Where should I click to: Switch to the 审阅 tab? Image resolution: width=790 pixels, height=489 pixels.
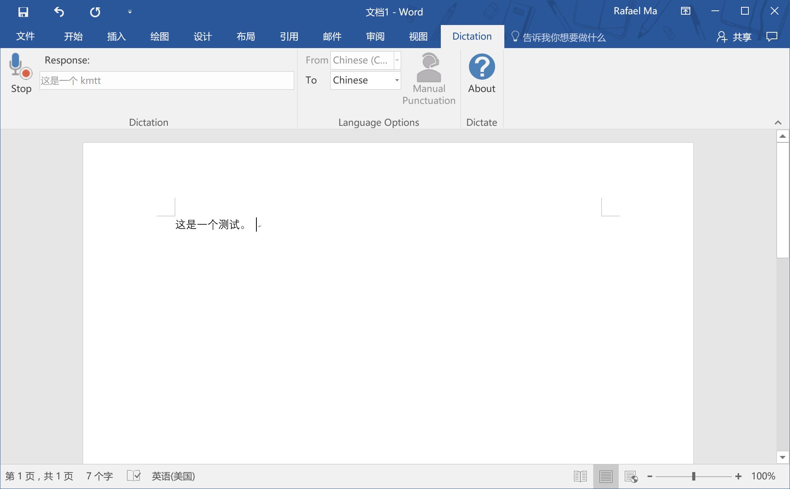(375, 37)
